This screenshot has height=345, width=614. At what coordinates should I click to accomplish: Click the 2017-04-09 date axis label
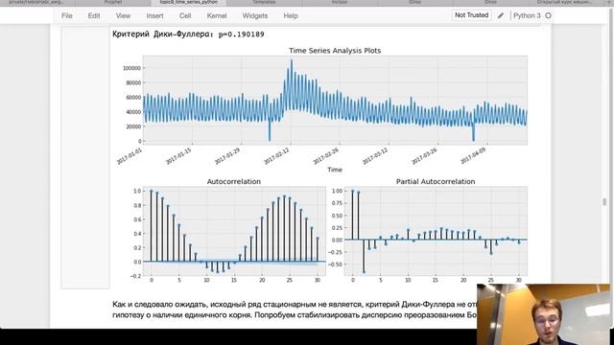[x=473, y=156]
